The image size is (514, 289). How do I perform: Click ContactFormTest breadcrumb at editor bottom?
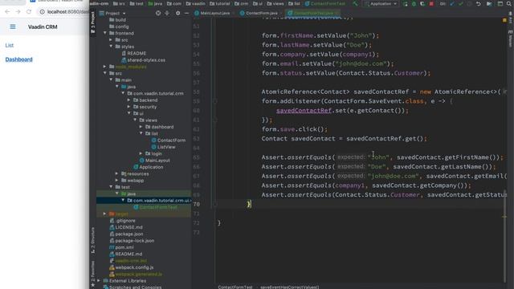click(x=235, y=287)
